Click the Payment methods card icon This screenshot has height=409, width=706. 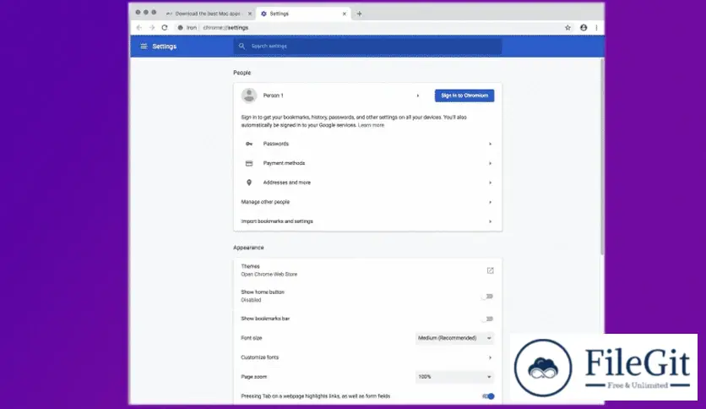pyautogui.click(x=249, y=163)
